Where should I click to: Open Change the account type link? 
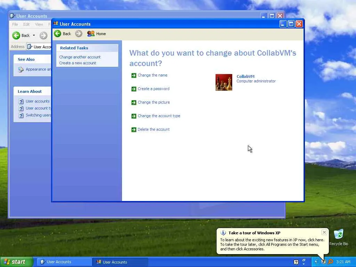[x=159, y=116]
